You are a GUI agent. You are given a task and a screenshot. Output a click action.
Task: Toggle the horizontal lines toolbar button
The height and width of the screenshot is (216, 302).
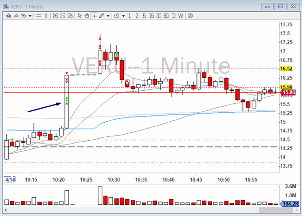pos(38,16)
